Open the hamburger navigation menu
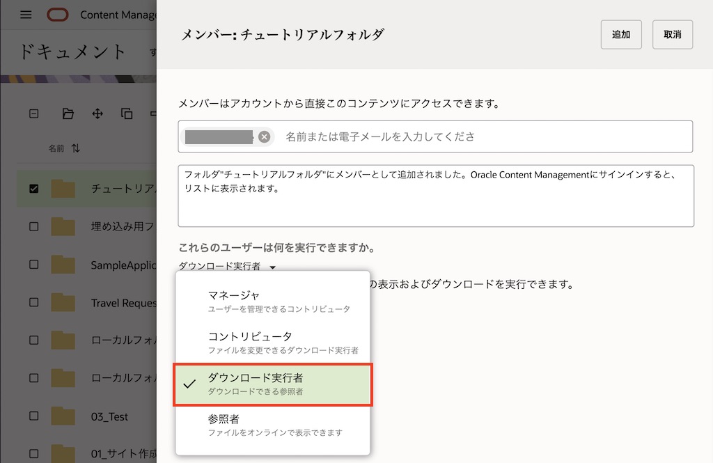Image resolution: width=713 pixels, height=463 pixels. coord(26,15)
